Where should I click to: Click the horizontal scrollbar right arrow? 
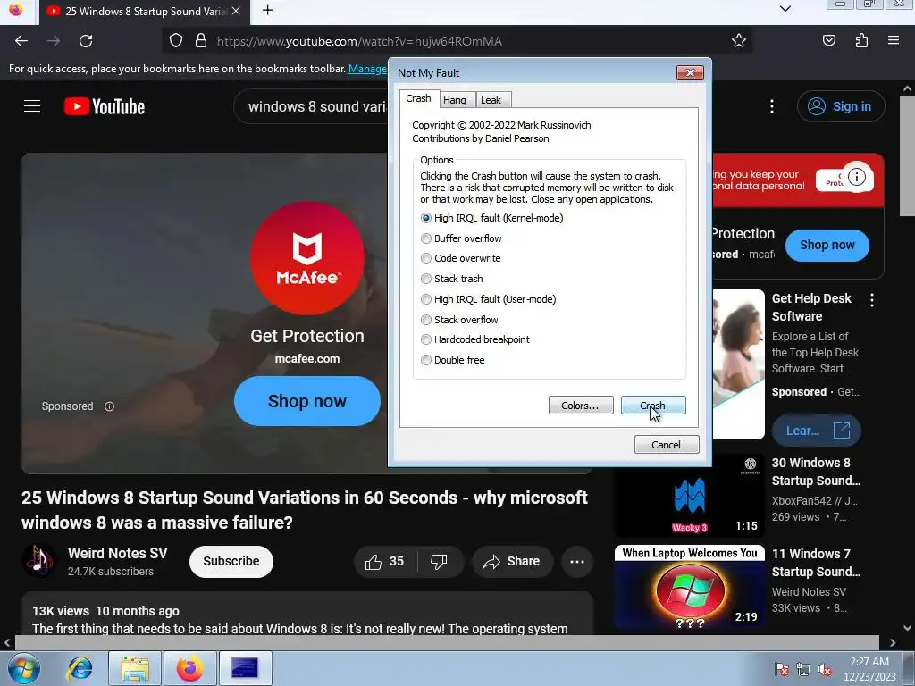(x=893, y=642)
